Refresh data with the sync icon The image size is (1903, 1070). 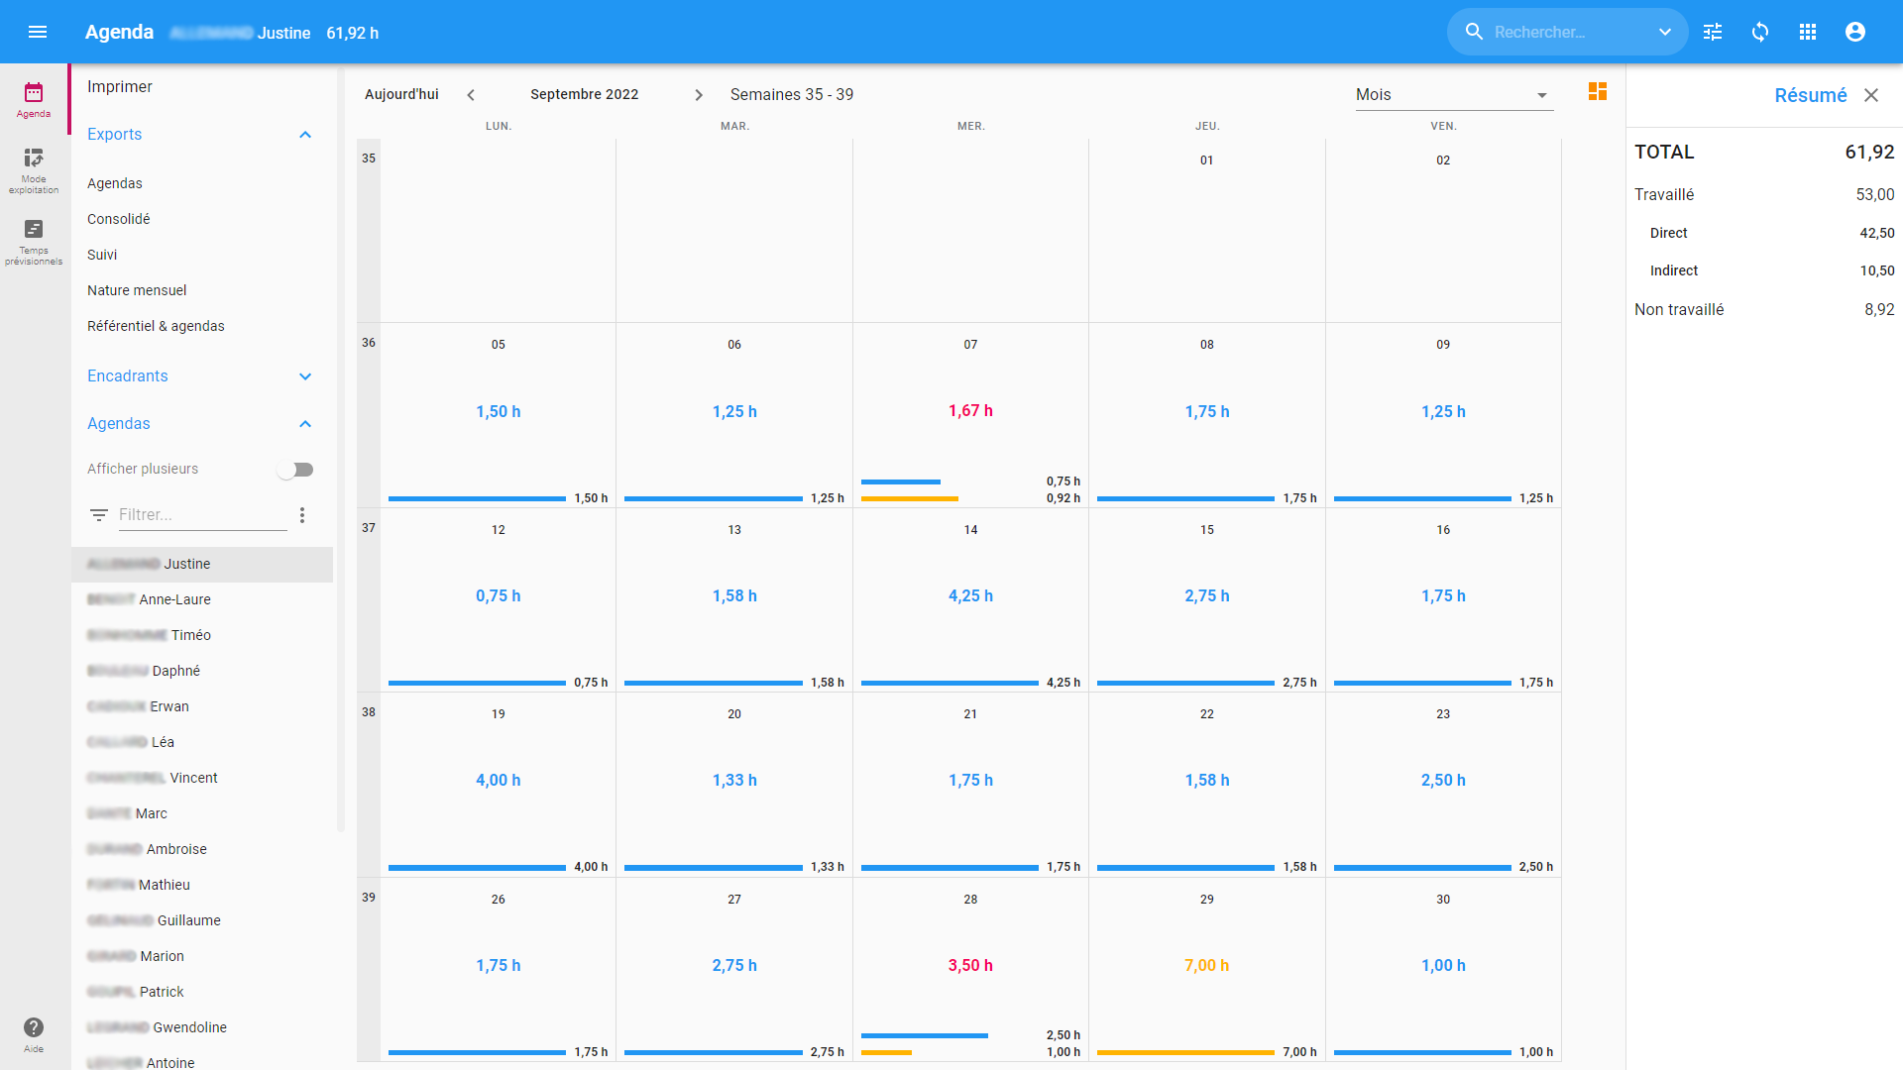point(1760,32)
